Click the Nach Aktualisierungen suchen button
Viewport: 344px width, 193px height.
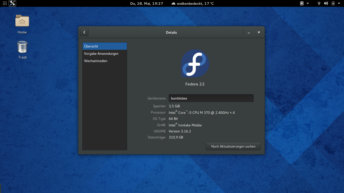233,146
